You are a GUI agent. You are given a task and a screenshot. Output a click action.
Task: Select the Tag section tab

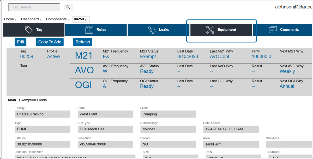point(34,30)
